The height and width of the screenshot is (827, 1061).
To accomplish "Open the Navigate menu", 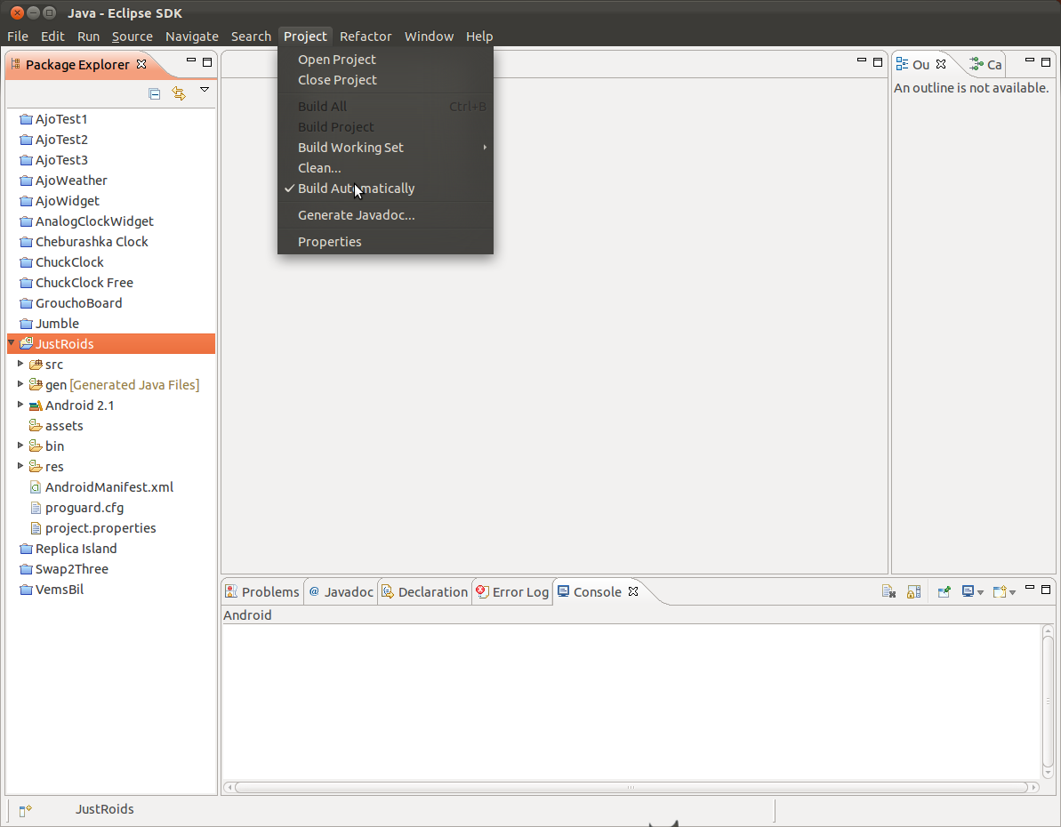I will pos(191,36).
